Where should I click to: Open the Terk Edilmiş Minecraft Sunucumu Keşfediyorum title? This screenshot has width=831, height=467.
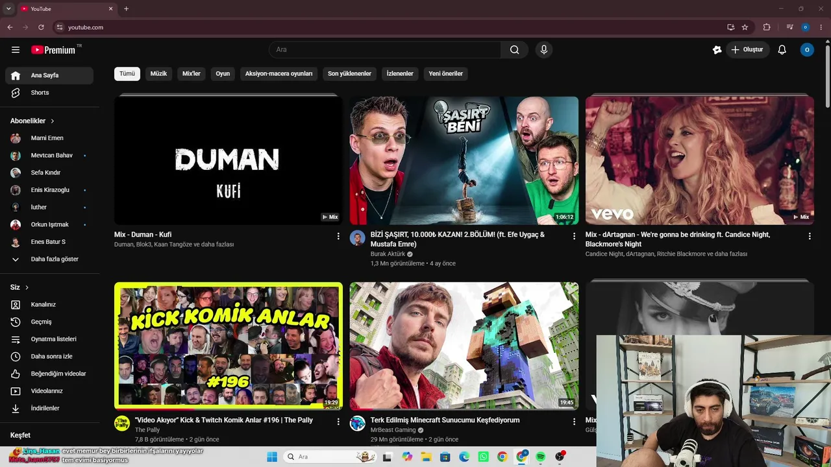tap(445, 420)
